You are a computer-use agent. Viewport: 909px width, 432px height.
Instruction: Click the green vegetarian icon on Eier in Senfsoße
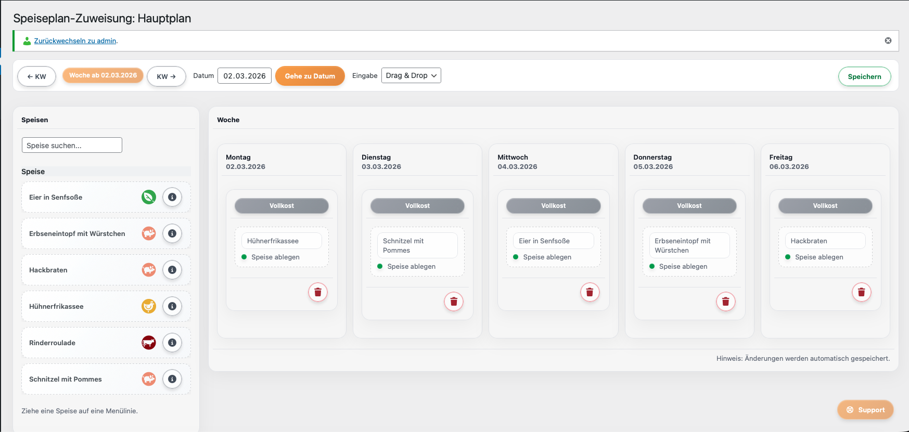click(149, 198)
